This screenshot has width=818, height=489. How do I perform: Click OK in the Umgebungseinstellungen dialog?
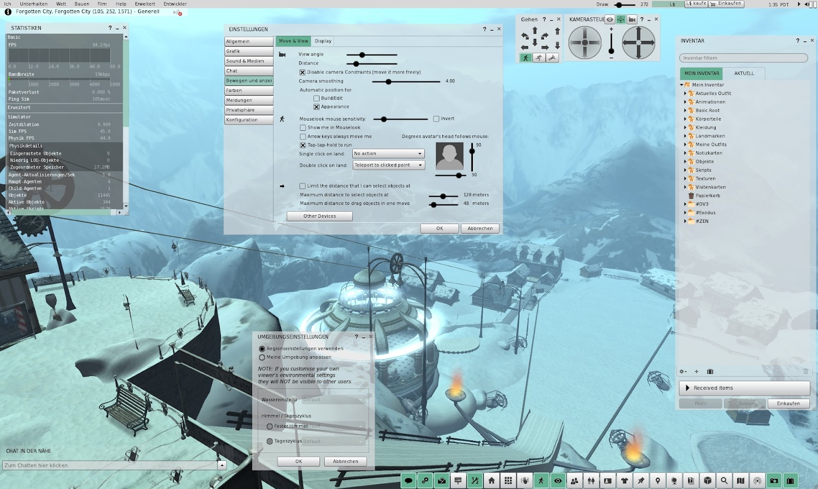298,461
